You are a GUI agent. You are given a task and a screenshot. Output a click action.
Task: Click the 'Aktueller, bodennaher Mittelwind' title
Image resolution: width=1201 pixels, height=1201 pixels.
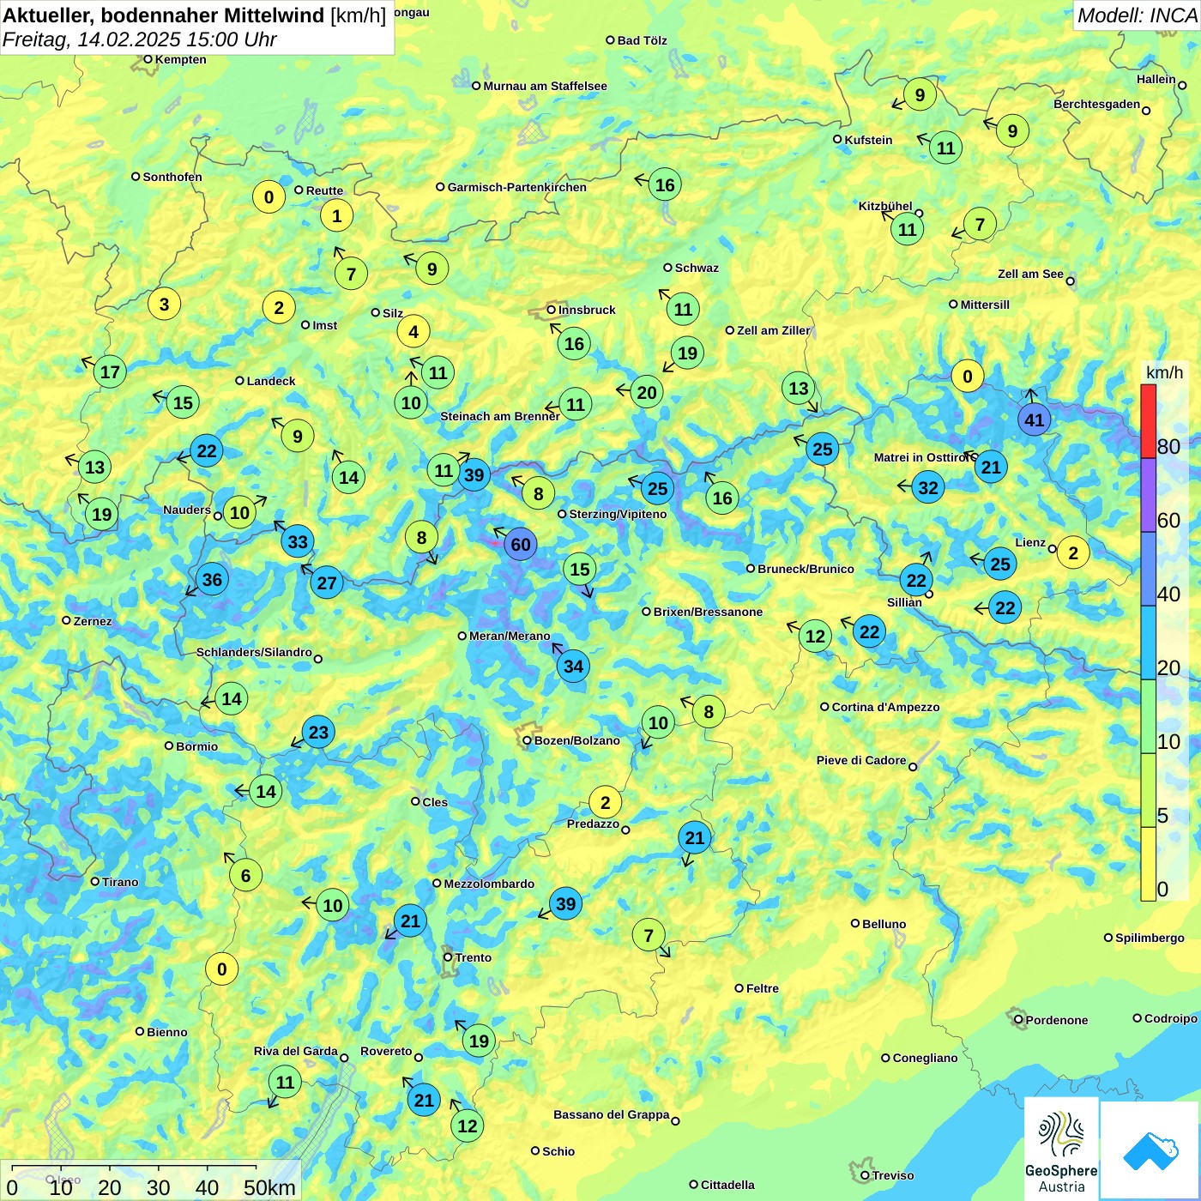164,15
